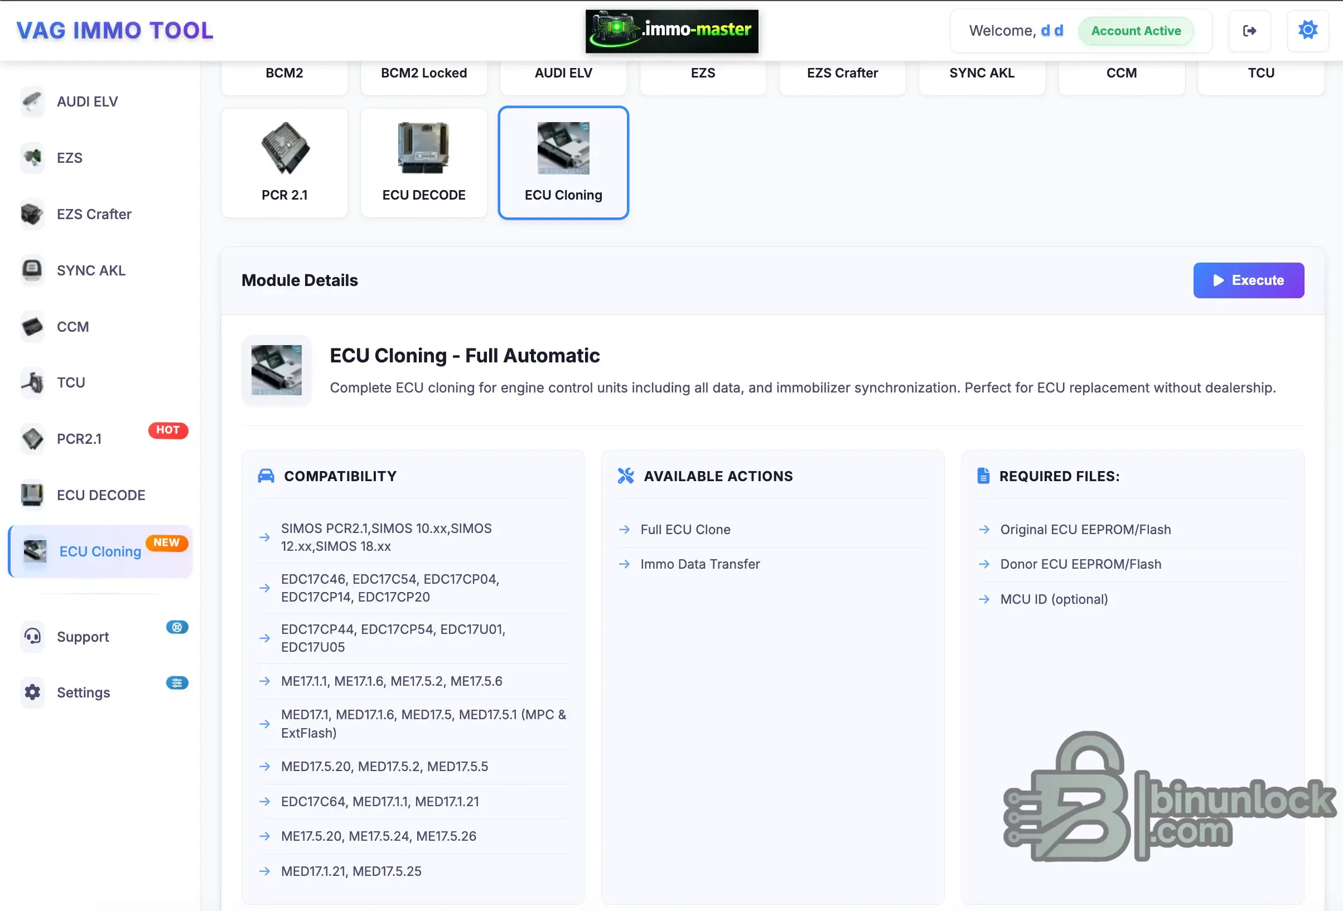Open the CCM sidebar item
The image size is (1343, 911).
[x=73, y=326]
